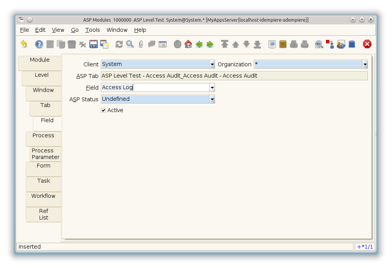Select the Workflow tab
392x268 pixels.
pos(43,196)
